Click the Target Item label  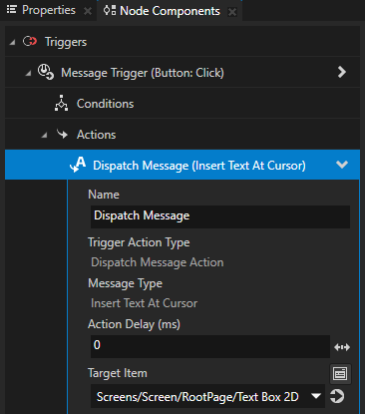[x=118, y=373]
